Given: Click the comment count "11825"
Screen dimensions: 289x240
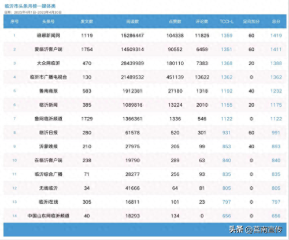Looking at the screenshot, I should 202,36.
